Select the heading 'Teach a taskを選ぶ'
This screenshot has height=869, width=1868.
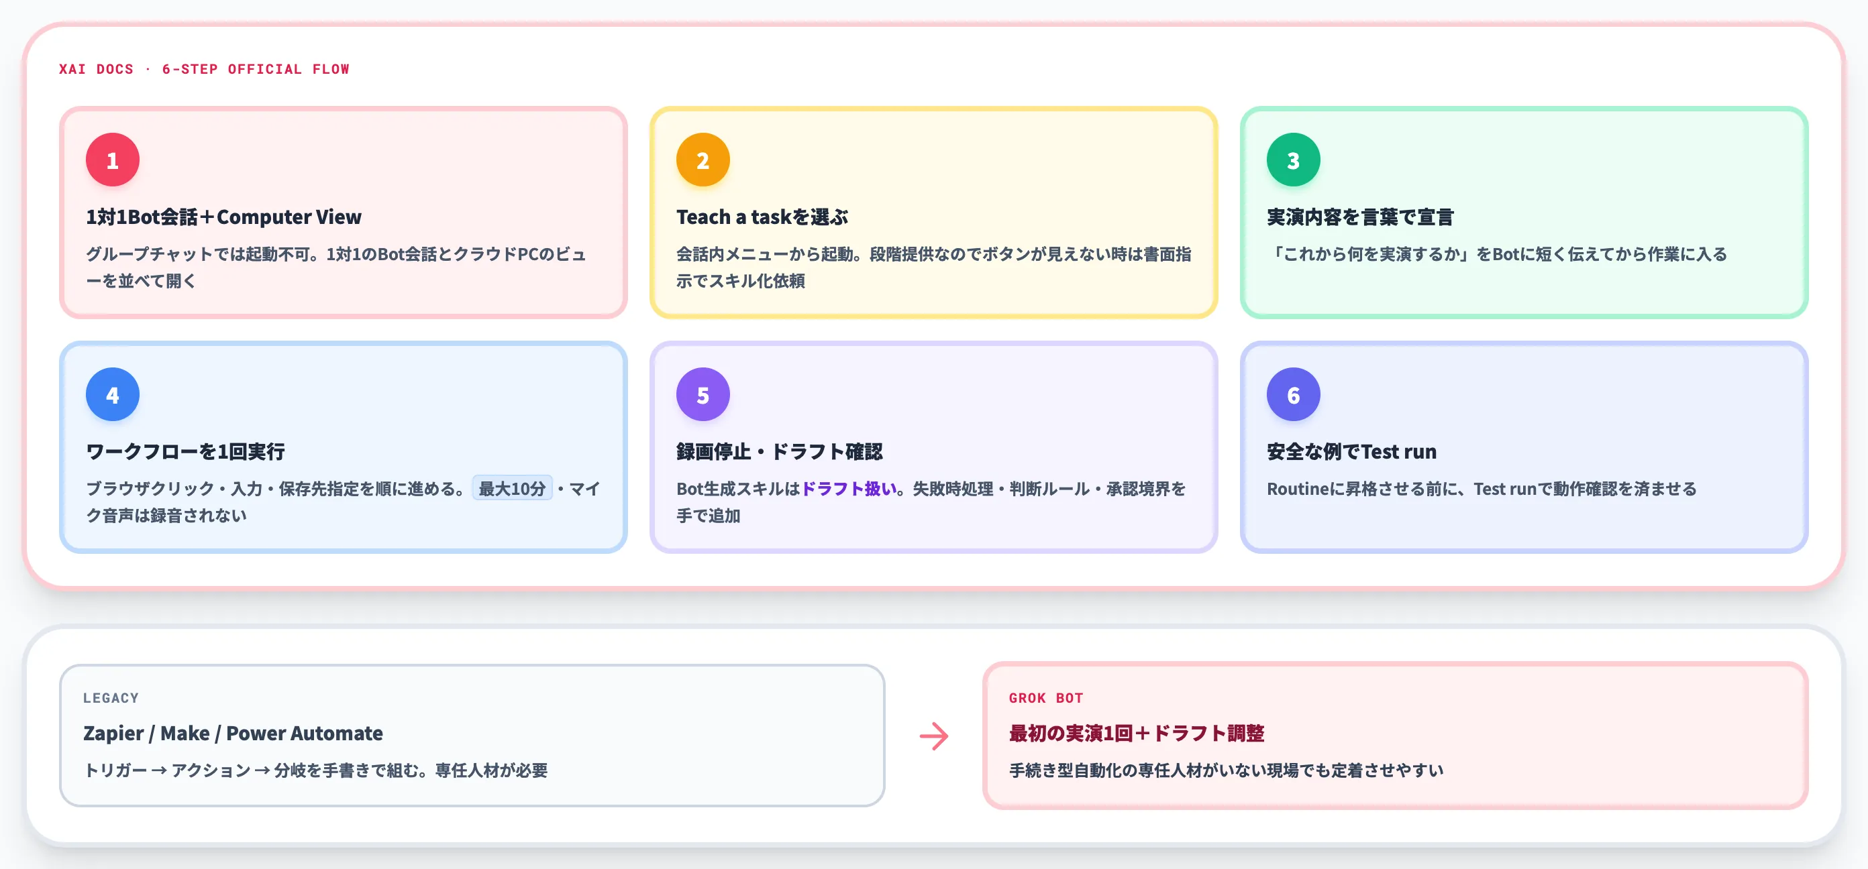click(x=762, y=217)
